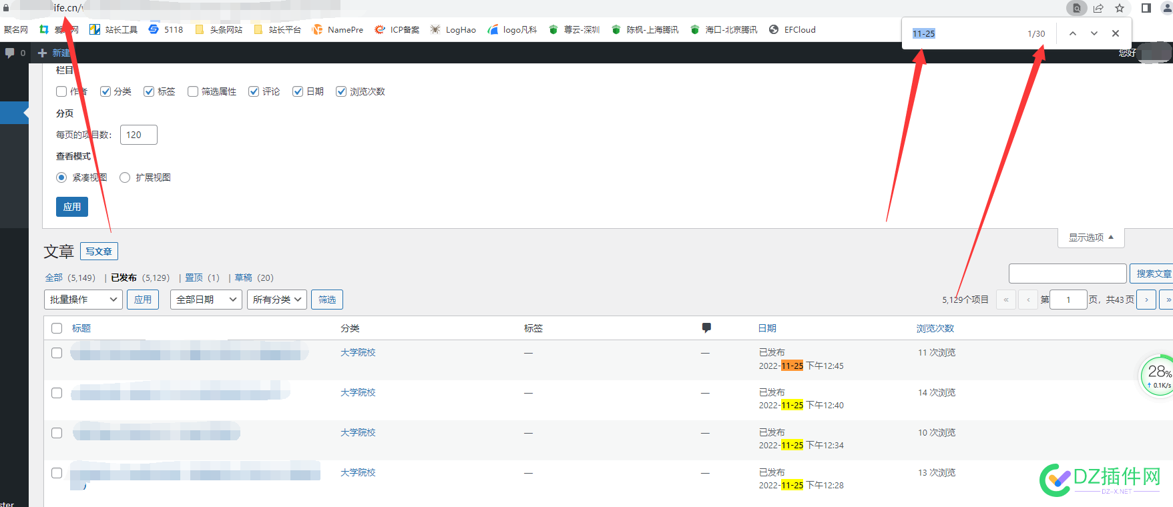This screenshot has height=507, width=1173.
Task: Show 置顶 (1) posts filter
Action: [202, 278]
